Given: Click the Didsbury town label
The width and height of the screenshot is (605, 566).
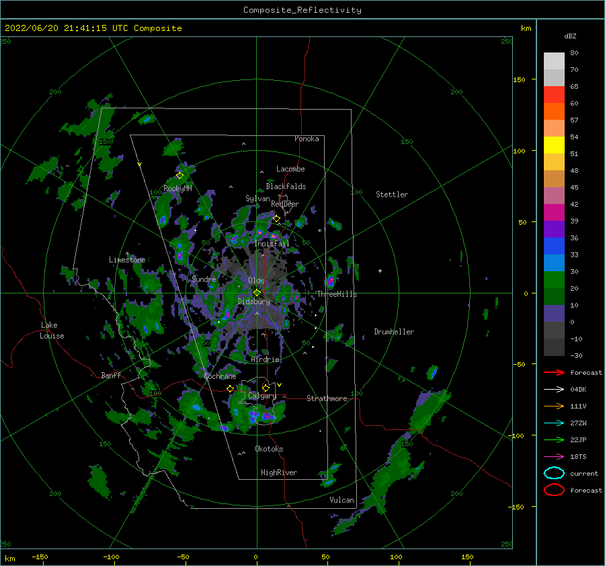Looking at the screenshot, I should coord(253,302).
